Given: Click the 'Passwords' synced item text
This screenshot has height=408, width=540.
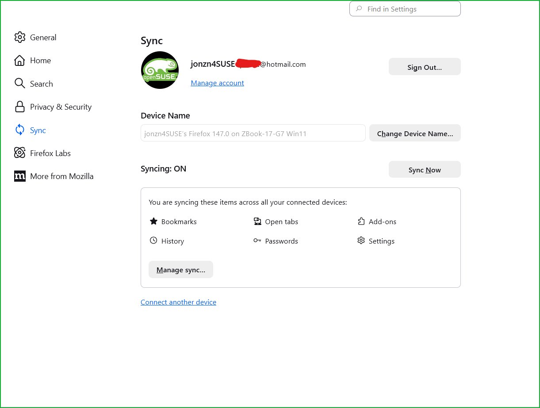Looking at the screenshot, I should (282, 241).
